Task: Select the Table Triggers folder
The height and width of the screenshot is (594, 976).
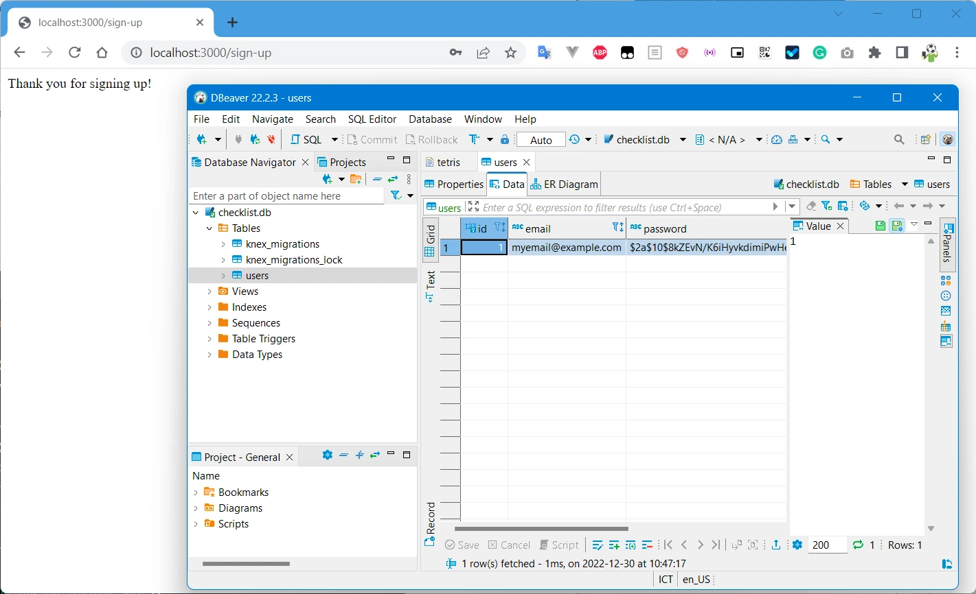Action: click(263, 339)
